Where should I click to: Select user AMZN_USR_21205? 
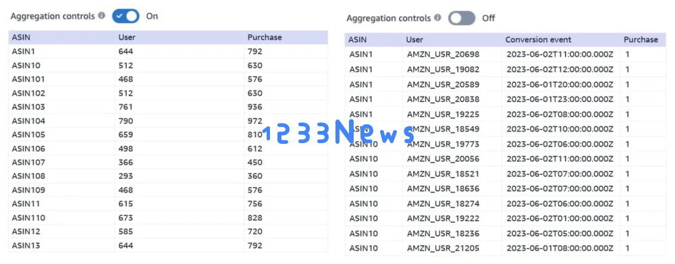[443, 248]
